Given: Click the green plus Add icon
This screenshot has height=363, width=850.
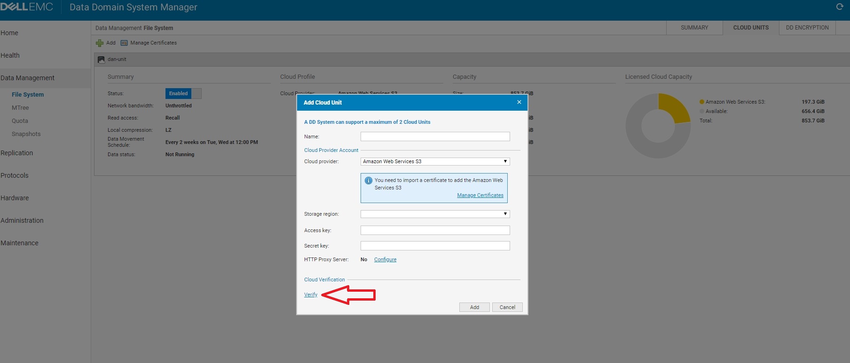Looking at the screenshot, I should pyautogui.click(x=100, y=43).
